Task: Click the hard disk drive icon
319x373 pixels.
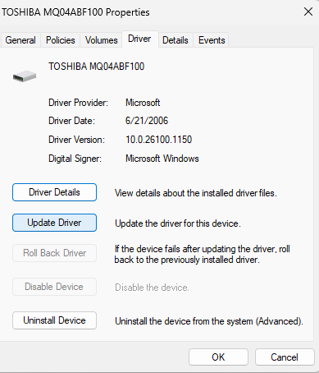Action: pyautogui.click(x=25, y=76)
